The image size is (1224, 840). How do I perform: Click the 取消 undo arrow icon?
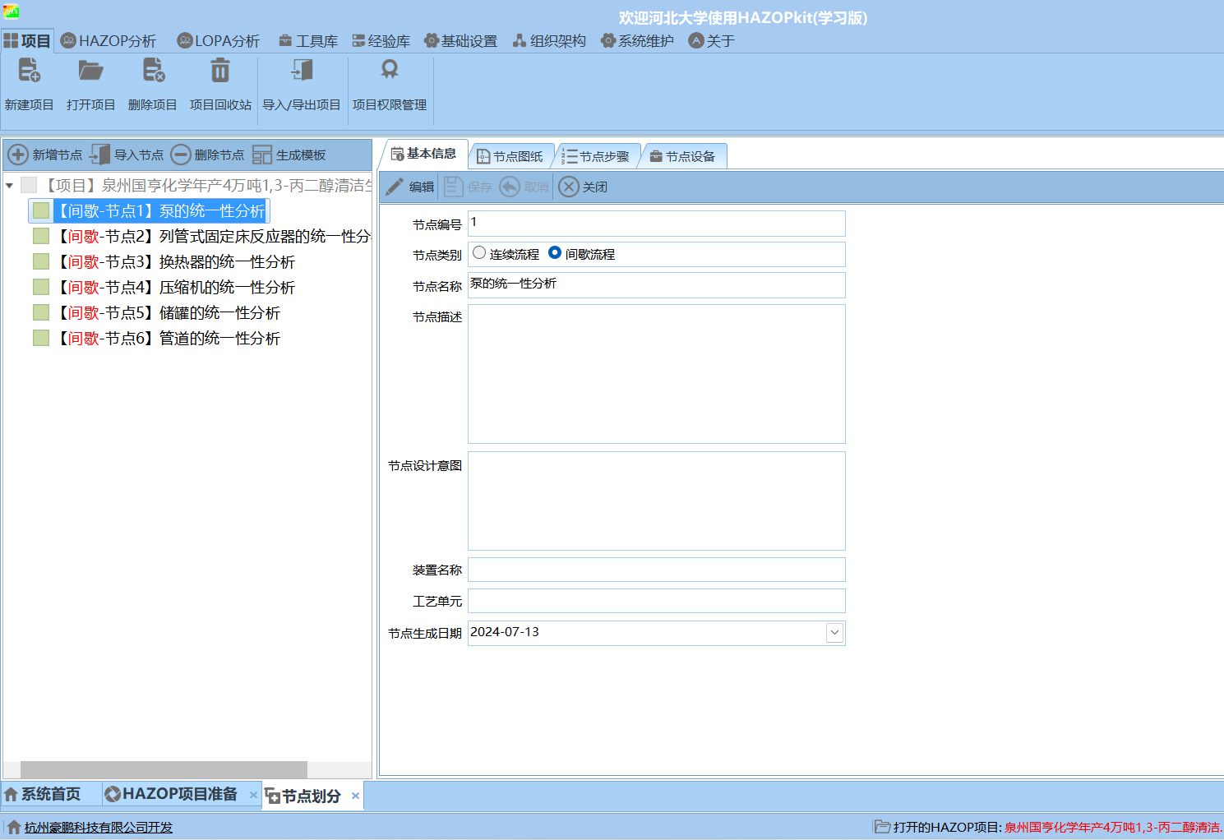(x=510, y=187)
